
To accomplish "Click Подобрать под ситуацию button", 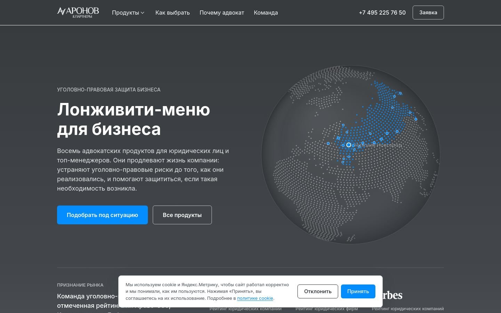I will click(102, 215).
